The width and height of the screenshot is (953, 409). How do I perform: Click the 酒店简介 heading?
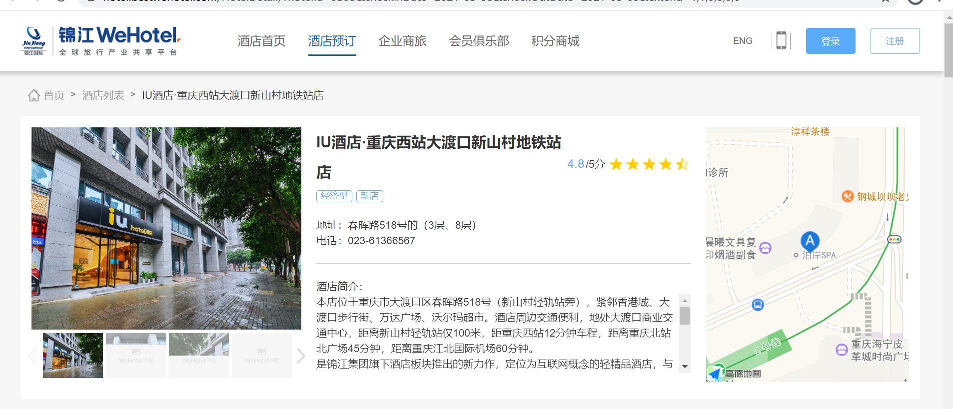click(x=339, y=287)
